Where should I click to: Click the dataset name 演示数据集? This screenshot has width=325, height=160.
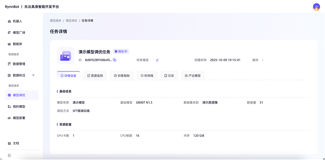210,102
